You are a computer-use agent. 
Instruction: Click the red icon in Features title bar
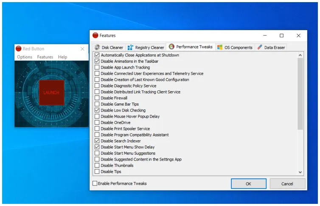tap(95, 35)
